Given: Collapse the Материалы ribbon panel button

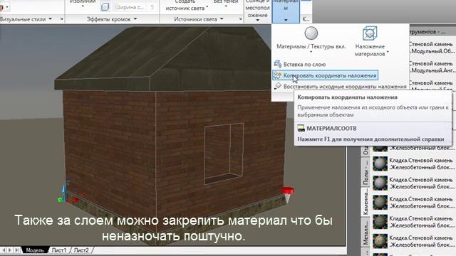Looking at the screenshot, I should point(286,11).
